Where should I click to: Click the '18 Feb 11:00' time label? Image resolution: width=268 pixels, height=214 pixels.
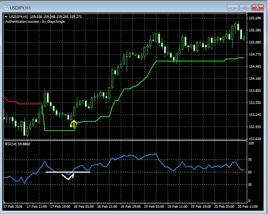[107, 206]
